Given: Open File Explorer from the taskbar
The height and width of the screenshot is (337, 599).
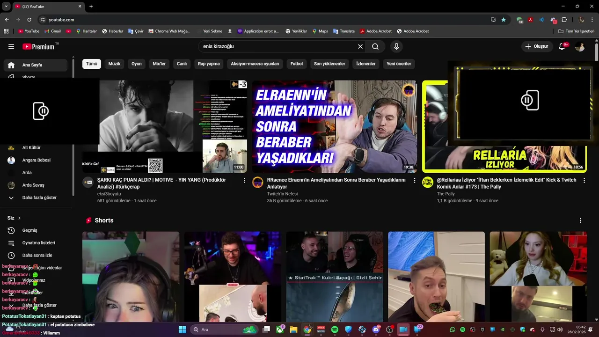Looking at the screenshot, I should click(293, 330).
